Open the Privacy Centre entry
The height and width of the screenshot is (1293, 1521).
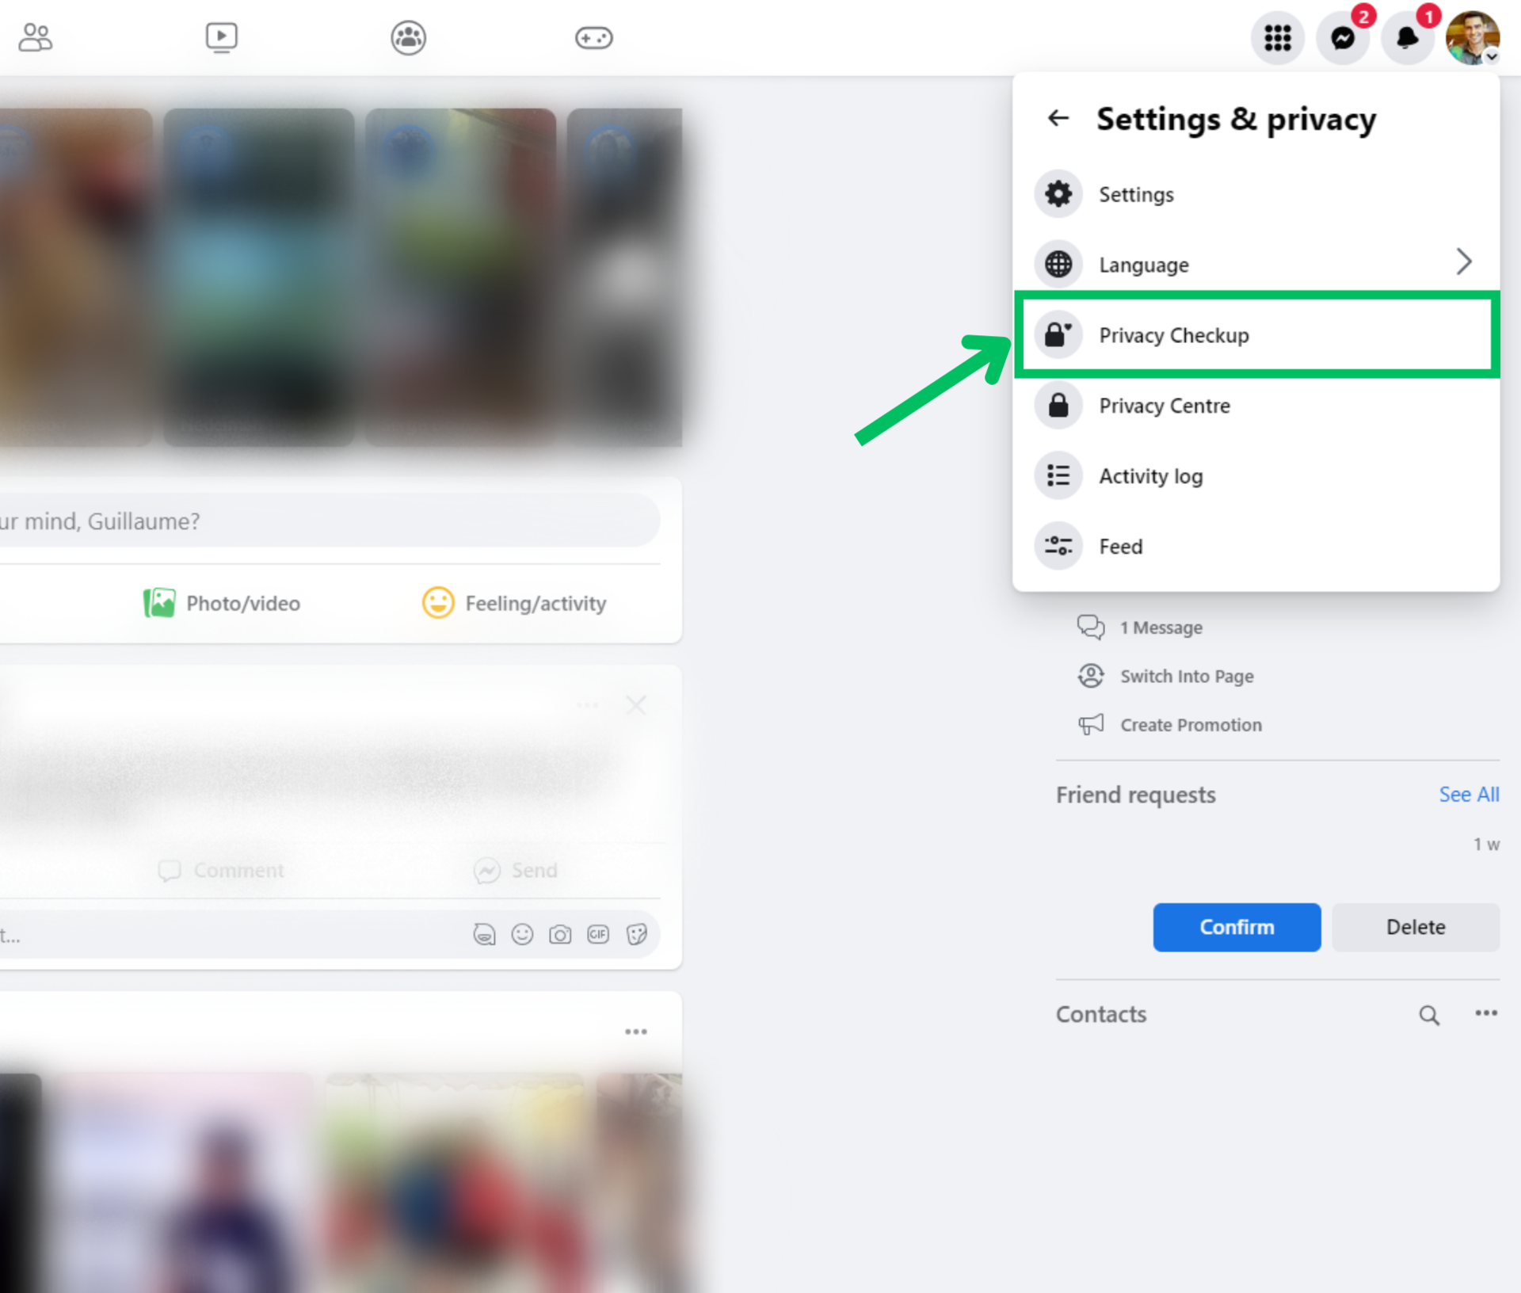coord(1164,406)
